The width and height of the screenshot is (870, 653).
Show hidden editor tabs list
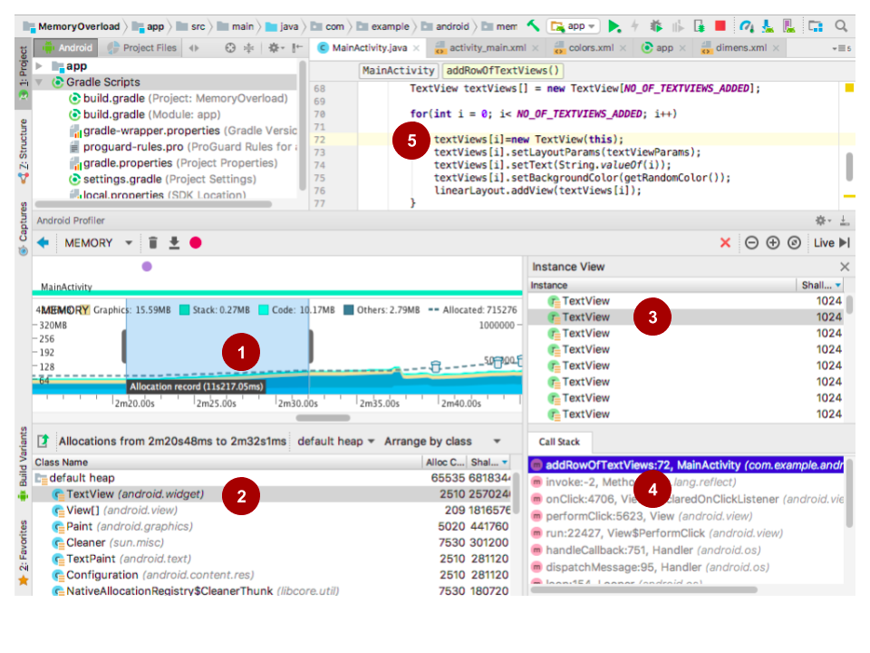coord(841,48)
